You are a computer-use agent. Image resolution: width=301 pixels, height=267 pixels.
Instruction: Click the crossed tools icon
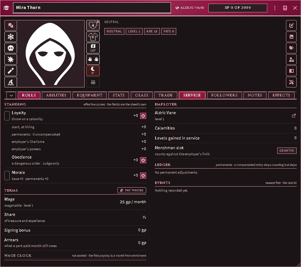click(291, 82)
